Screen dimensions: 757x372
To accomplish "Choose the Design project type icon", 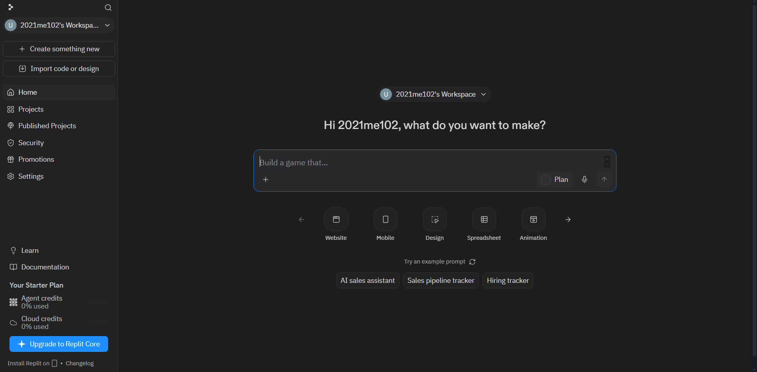I will tap(435, 219).
